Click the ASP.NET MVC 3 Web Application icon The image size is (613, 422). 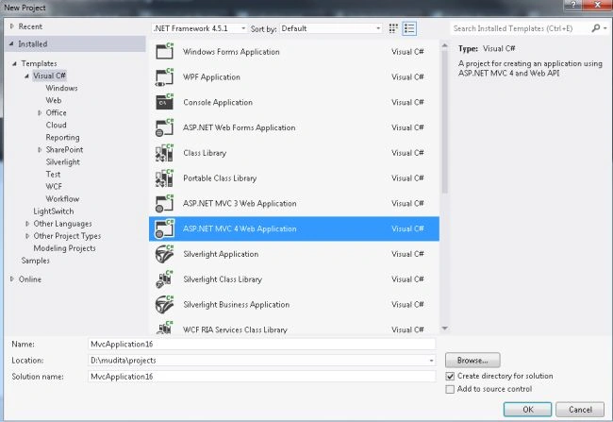[x=165, y=203]
